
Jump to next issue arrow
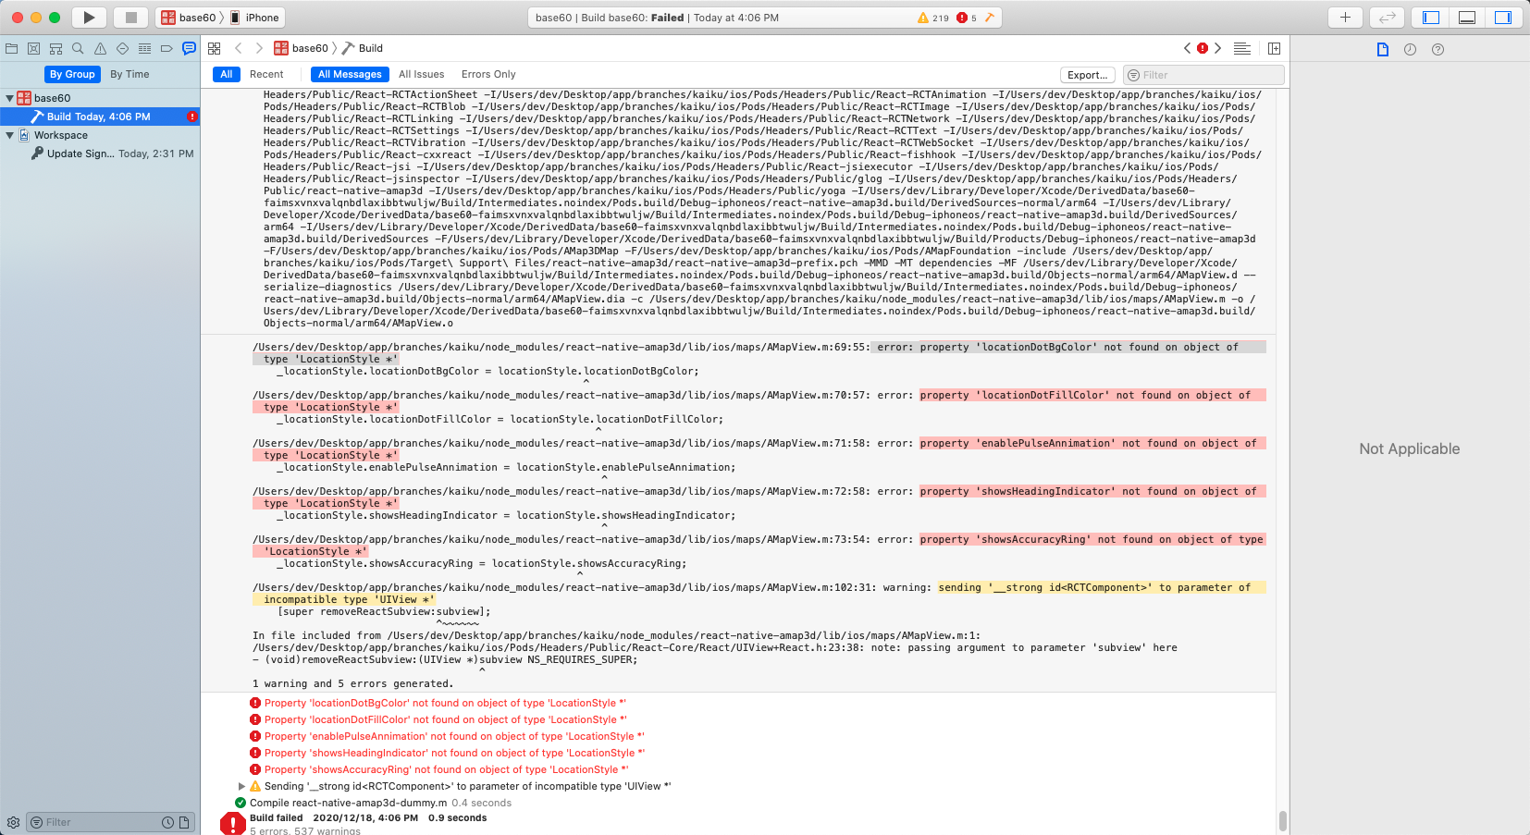tap(1217, 48)
